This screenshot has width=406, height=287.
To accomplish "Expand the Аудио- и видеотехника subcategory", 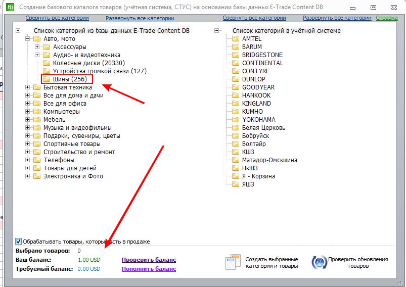I will tap(37, 55).
